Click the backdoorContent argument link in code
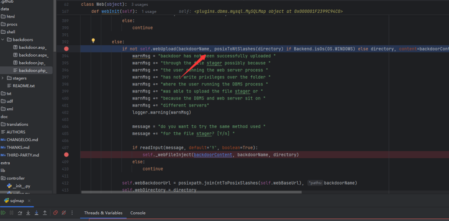Screen dimensions: 449x221 [x=214, y=155]
